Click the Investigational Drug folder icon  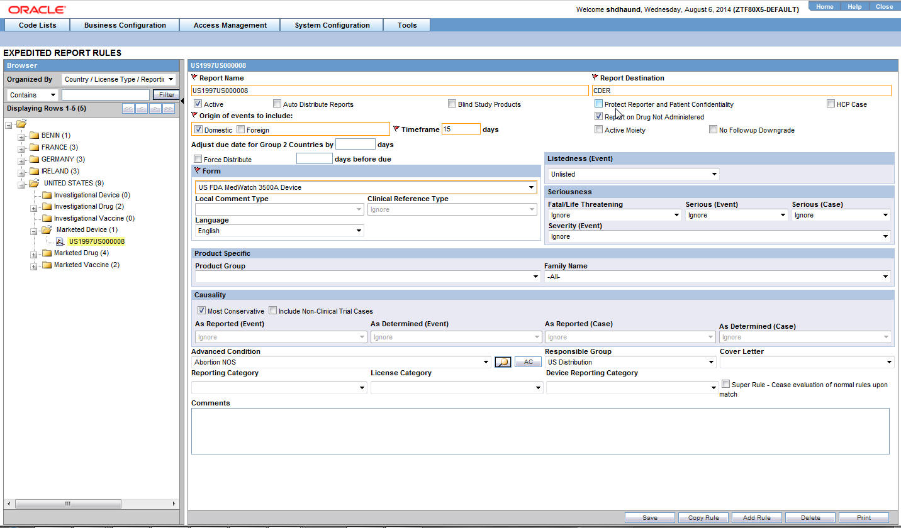[47, 207]
